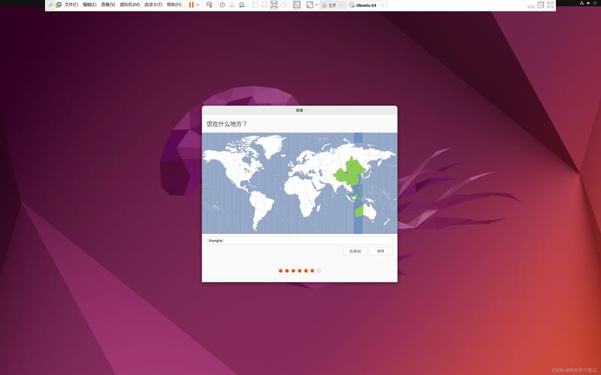Image resolution: width=601 pixels, height=375 pixels.
Task: Click Greenland on the timezone map
Action: pyautogui.click(x=272, y=145)
